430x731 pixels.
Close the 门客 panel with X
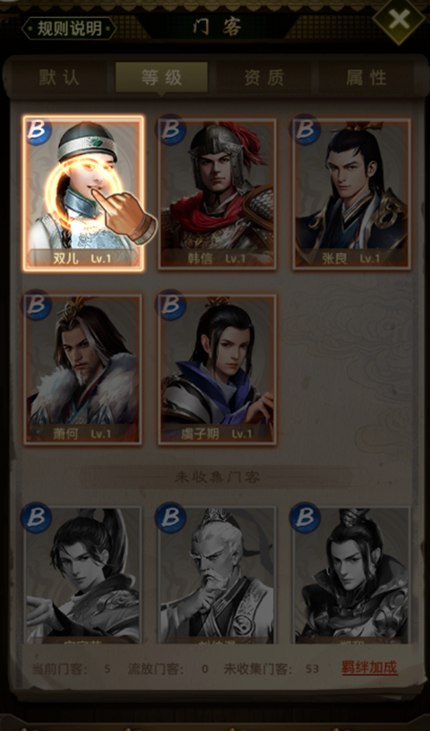tap(400, 20)
